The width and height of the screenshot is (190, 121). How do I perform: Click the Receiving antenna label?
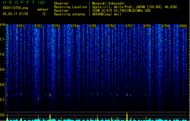coord(69,14)
